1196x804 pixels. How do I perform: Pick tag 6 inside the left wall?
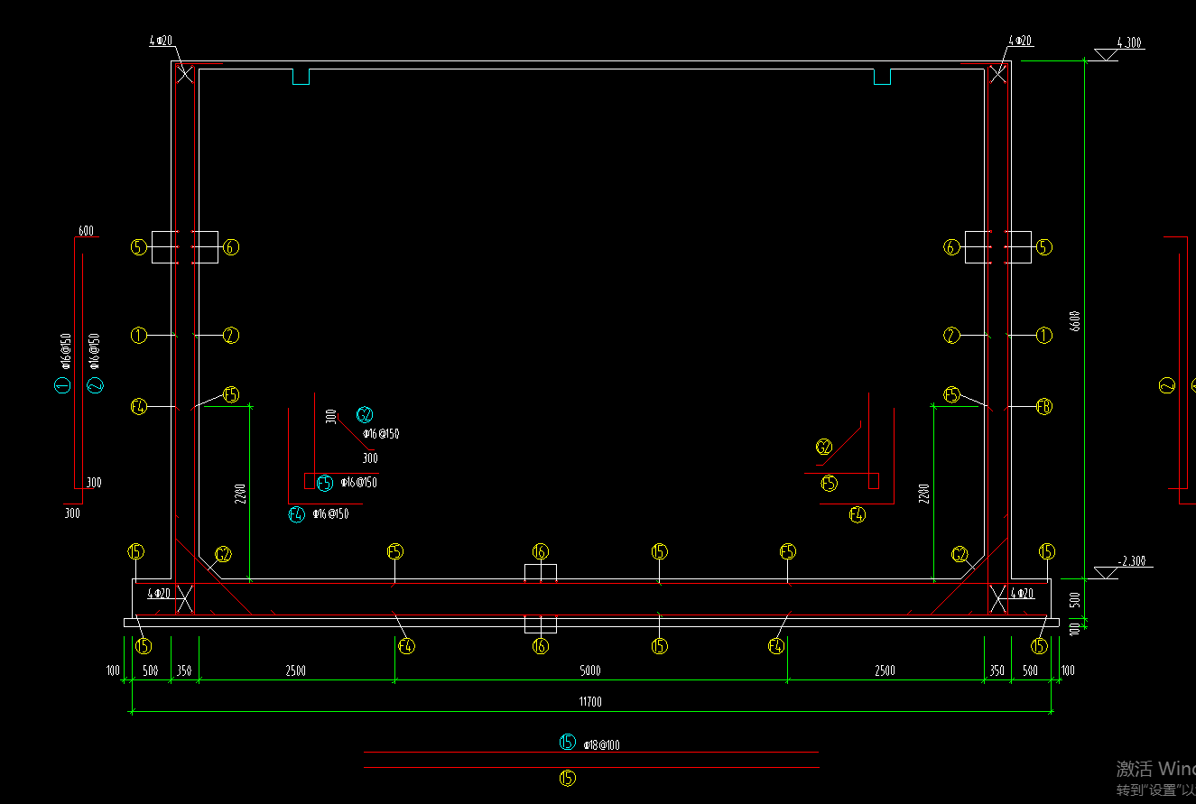(231, 247)
